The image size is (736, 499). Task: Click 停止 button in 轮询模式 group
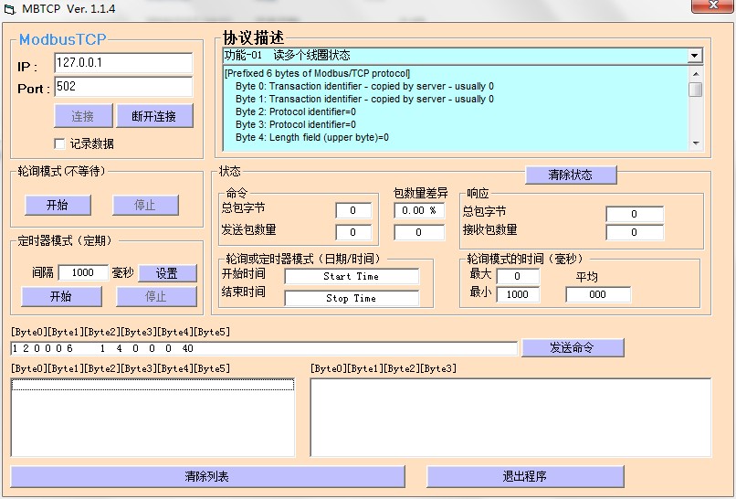[145, 206]
